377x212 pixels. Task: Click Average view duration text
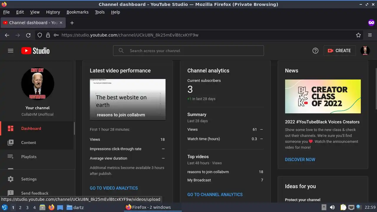pos(108,158)
